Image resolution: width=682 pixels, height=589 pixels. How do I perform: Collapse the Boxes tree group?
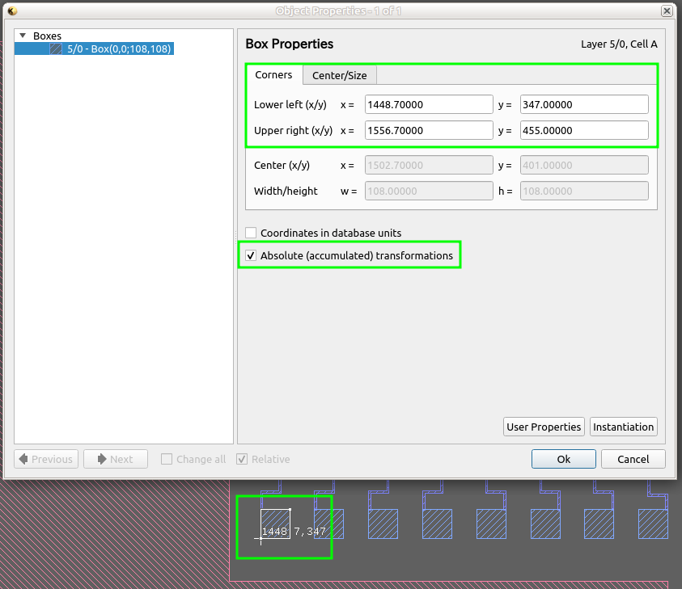pyautogui.click(x=23, y=36)
